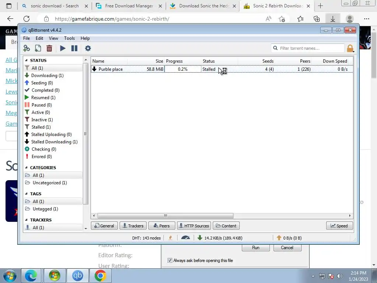Click red trash Delete torrent icon

(49, 48)
